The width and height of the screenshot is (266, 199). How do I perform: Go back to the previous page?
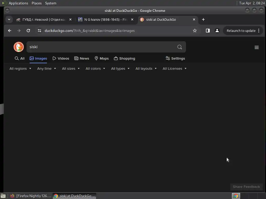pyautogui.click(x=10, y=31)
